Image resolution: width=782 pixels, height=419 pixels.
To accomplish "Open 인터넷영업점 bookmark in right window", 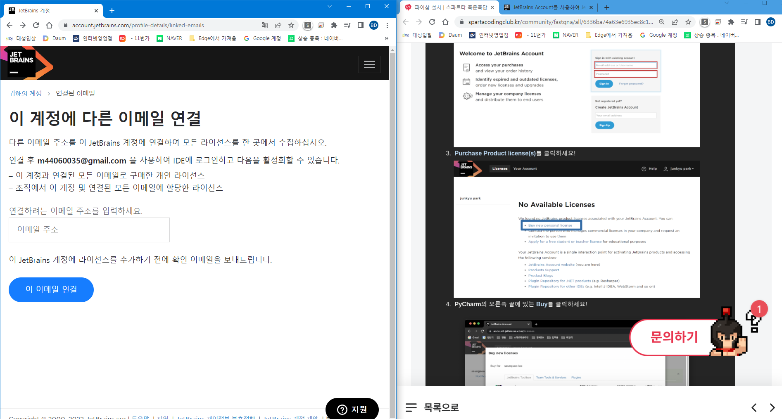I will [489, 35].
